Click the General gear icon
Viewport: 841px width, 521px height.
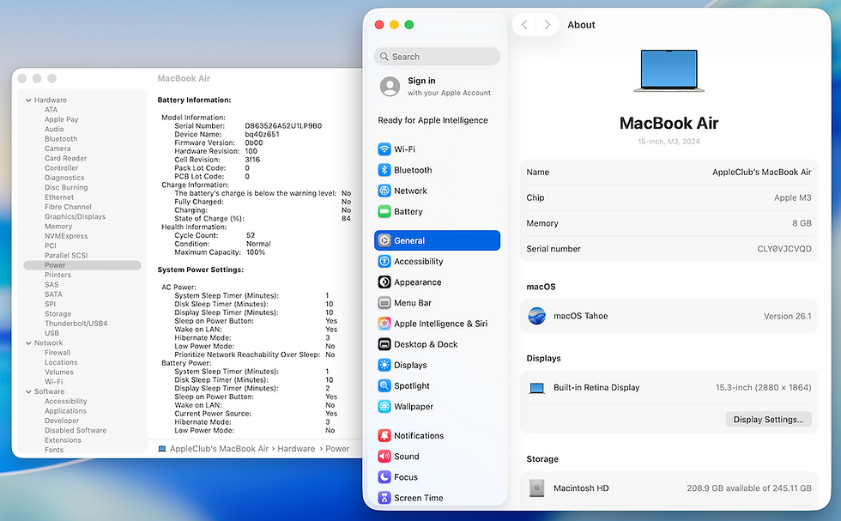tap(384, 240)
